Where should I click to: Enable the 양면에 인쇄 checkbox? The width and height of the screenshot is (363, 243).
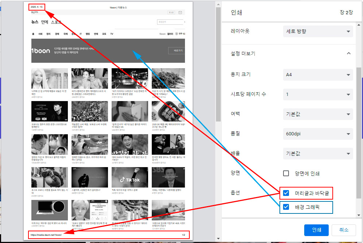coord(286,173)
